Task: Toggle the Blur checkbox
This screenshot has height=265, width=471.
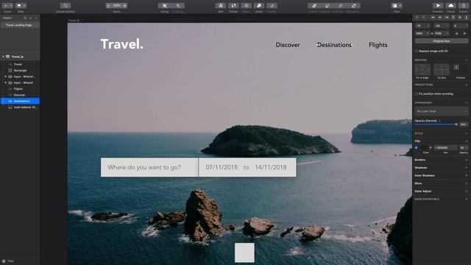Action: pyautogui.click(x=467, y=183)
